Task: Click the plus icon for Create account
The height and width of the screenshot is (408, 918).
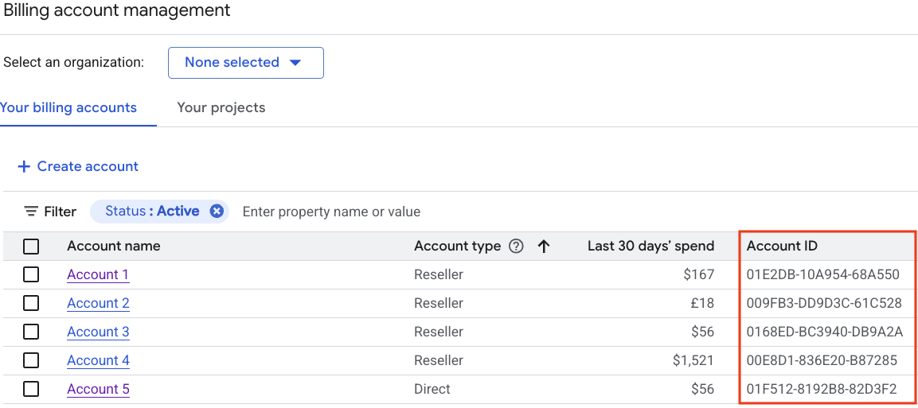Action: click(24, 167)
